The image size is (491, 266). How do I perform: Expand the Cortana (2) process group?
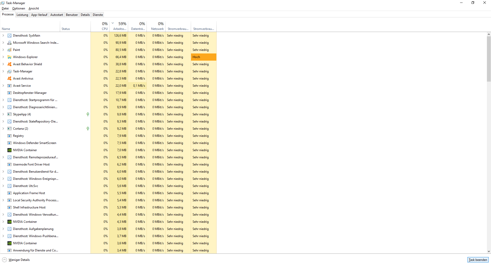(x=3, y=129)
